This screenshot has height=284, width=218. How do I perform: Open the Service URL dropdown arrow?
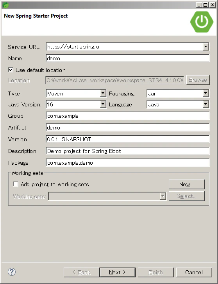pos(206,47)
